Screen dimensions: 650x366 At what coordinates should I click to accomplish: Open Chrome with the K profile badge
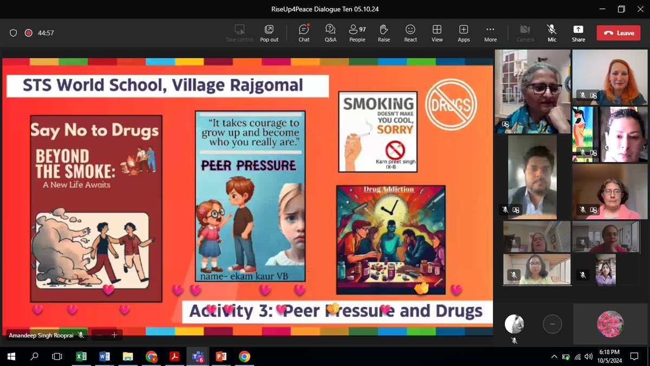tap(151, 356)
